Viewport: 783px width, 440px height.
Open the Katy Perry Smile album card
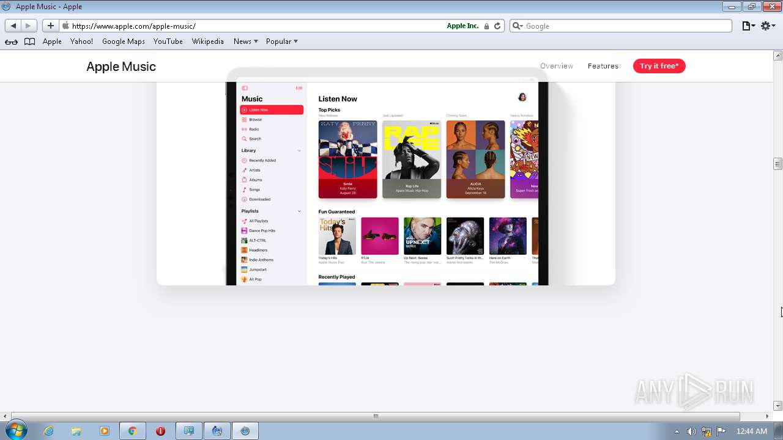(347, 159)
